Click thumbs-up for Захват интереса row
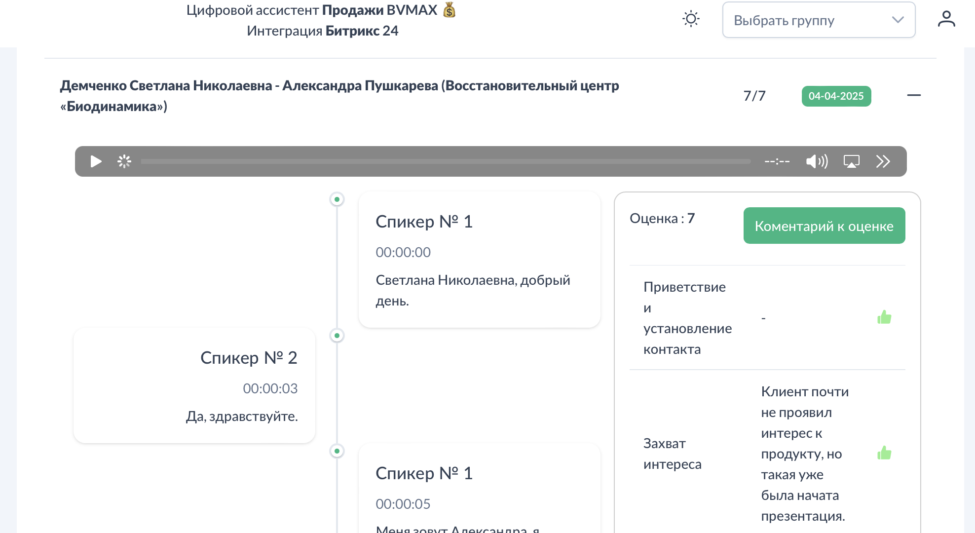975x533 pixels. click(x=884, y=453)
